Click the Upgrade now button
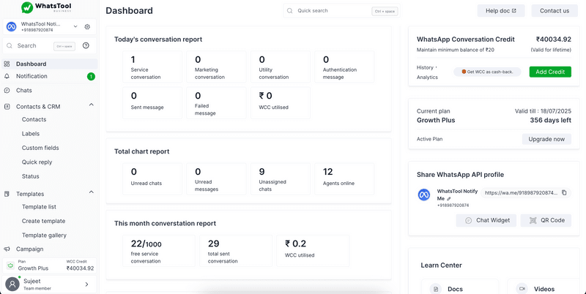Image resolution: width=586 pixels, height=294 pixels. click(546, 139)
